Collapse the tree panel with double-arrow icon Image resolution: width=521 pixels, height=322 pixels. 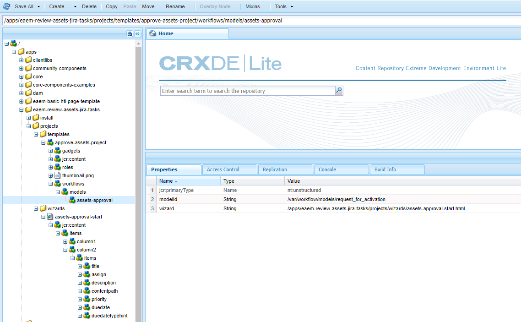137,33
